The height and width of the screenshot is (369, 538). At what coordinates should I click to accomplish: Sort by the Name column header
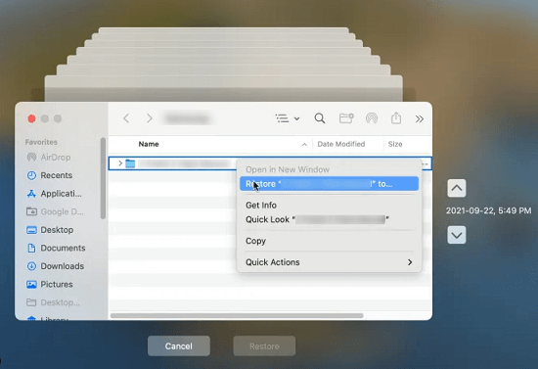[149, 144]
